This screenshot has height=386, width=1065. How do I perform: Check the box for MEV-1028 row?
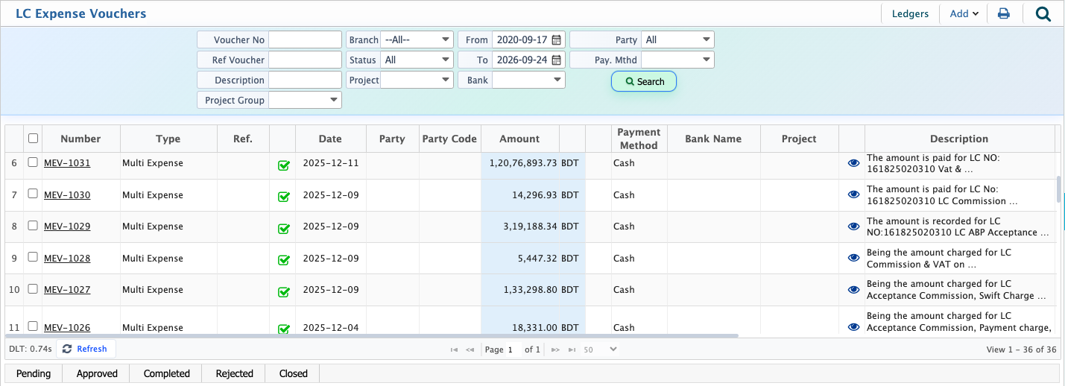point(32,256)
